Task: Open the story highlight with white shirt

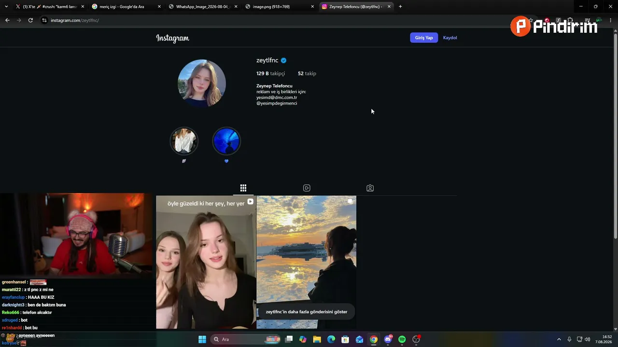Action: click(x=184, y=141)
